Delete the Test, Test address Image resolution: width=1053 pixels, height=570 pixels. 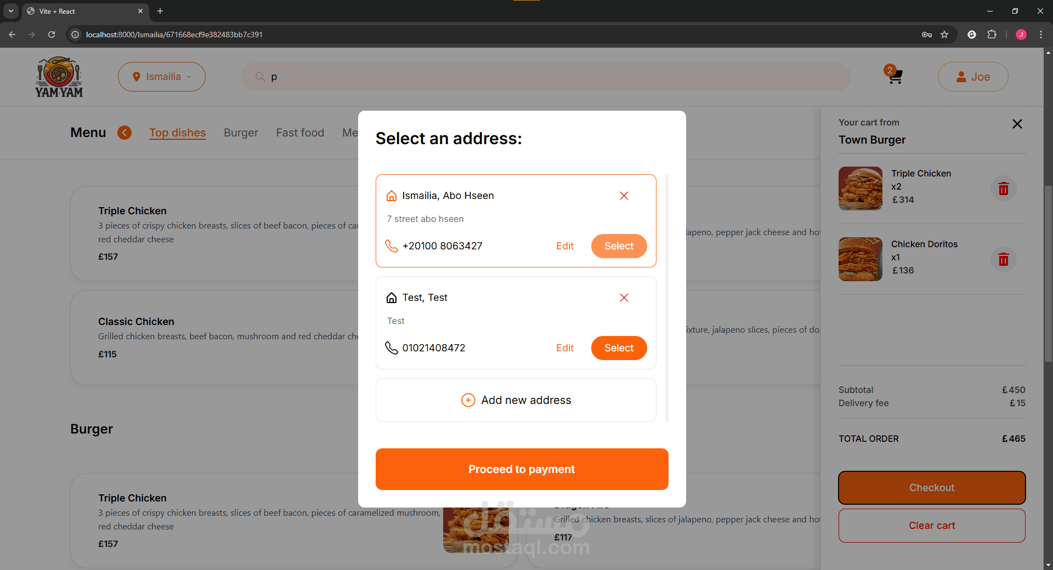pyautogui.click(x=624, y=298)
